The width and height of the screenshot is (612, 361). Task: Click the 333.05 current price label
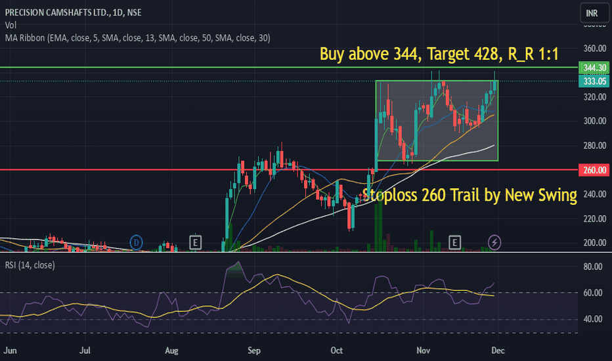[594, 81]
